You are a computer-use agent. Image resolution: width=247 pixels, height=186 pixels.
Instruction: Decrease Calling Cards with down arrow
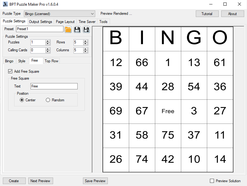click(48, 52)
